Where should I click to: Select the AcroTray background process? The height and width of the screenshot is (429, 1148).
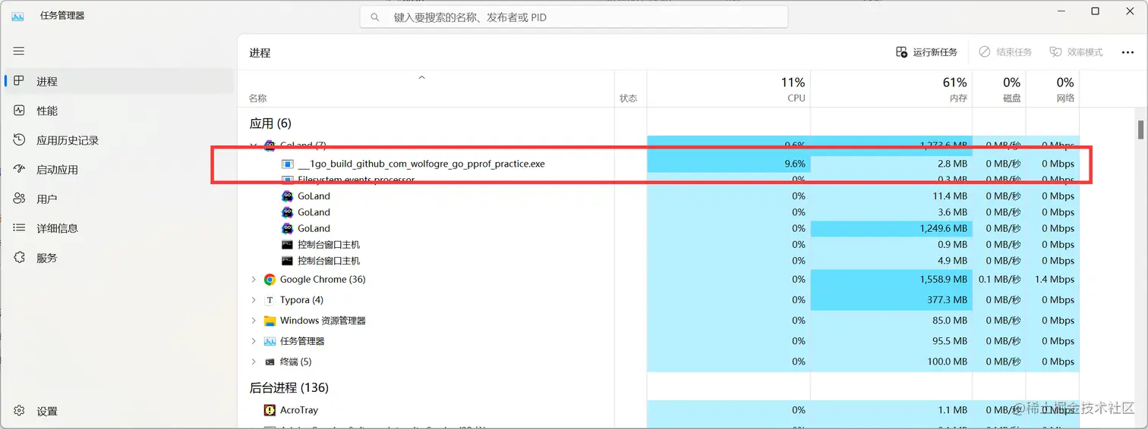pyautogui.click(x=658, y=410)
